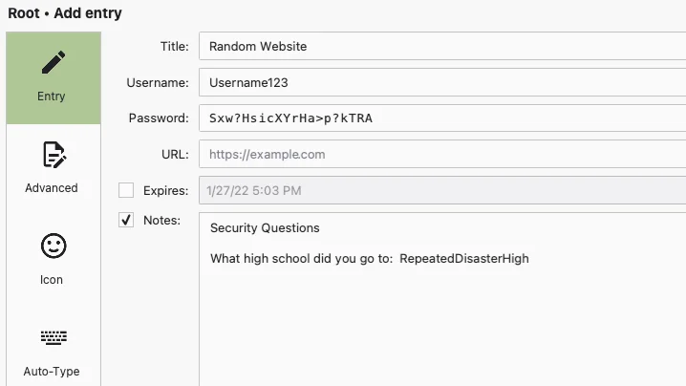Click the Advanced document-edit icon
This screenshot has height=386, width=686.
tap(53, 155)
